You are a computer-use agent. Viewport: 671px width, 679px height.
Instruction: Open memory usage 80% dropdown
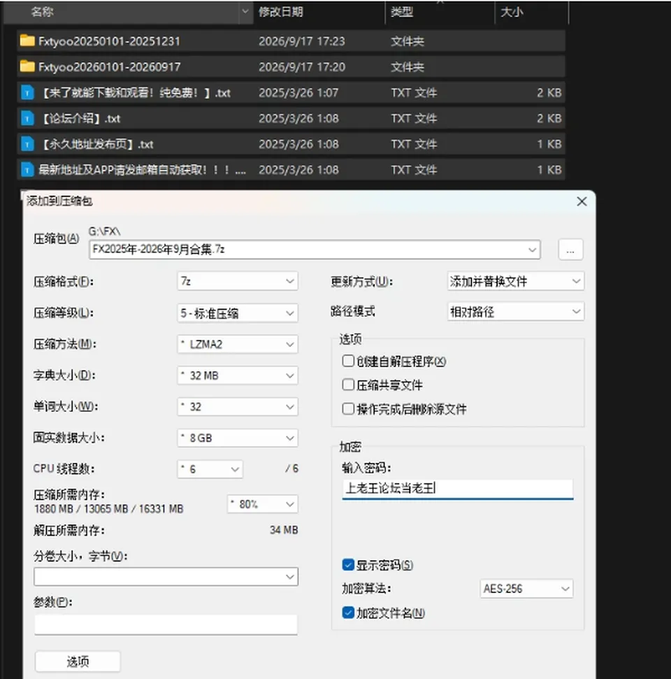pos(263,504)
